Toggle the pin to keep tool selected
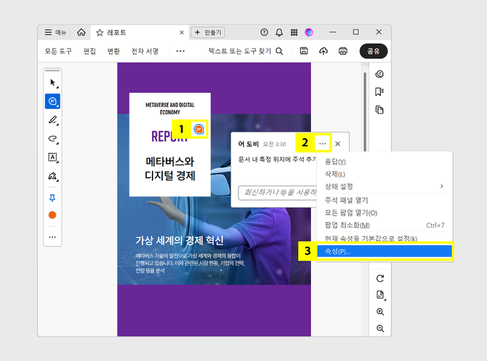Viewport: 487px width, 361px height. [x=53, y=197]
